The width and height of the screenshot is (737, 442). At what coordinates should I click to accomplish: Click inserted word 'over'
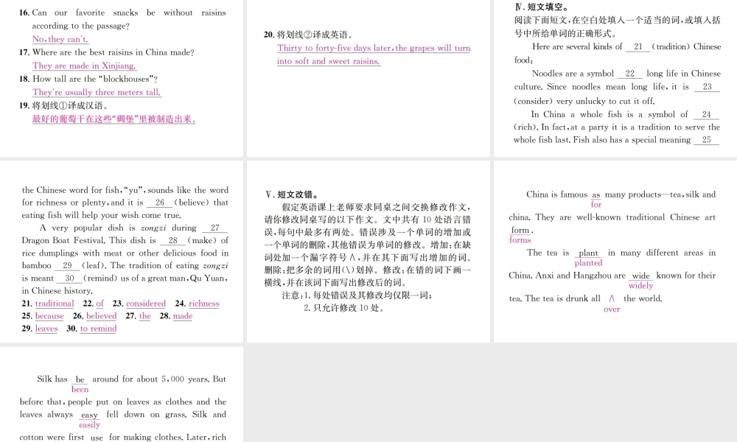coord(612,309)
